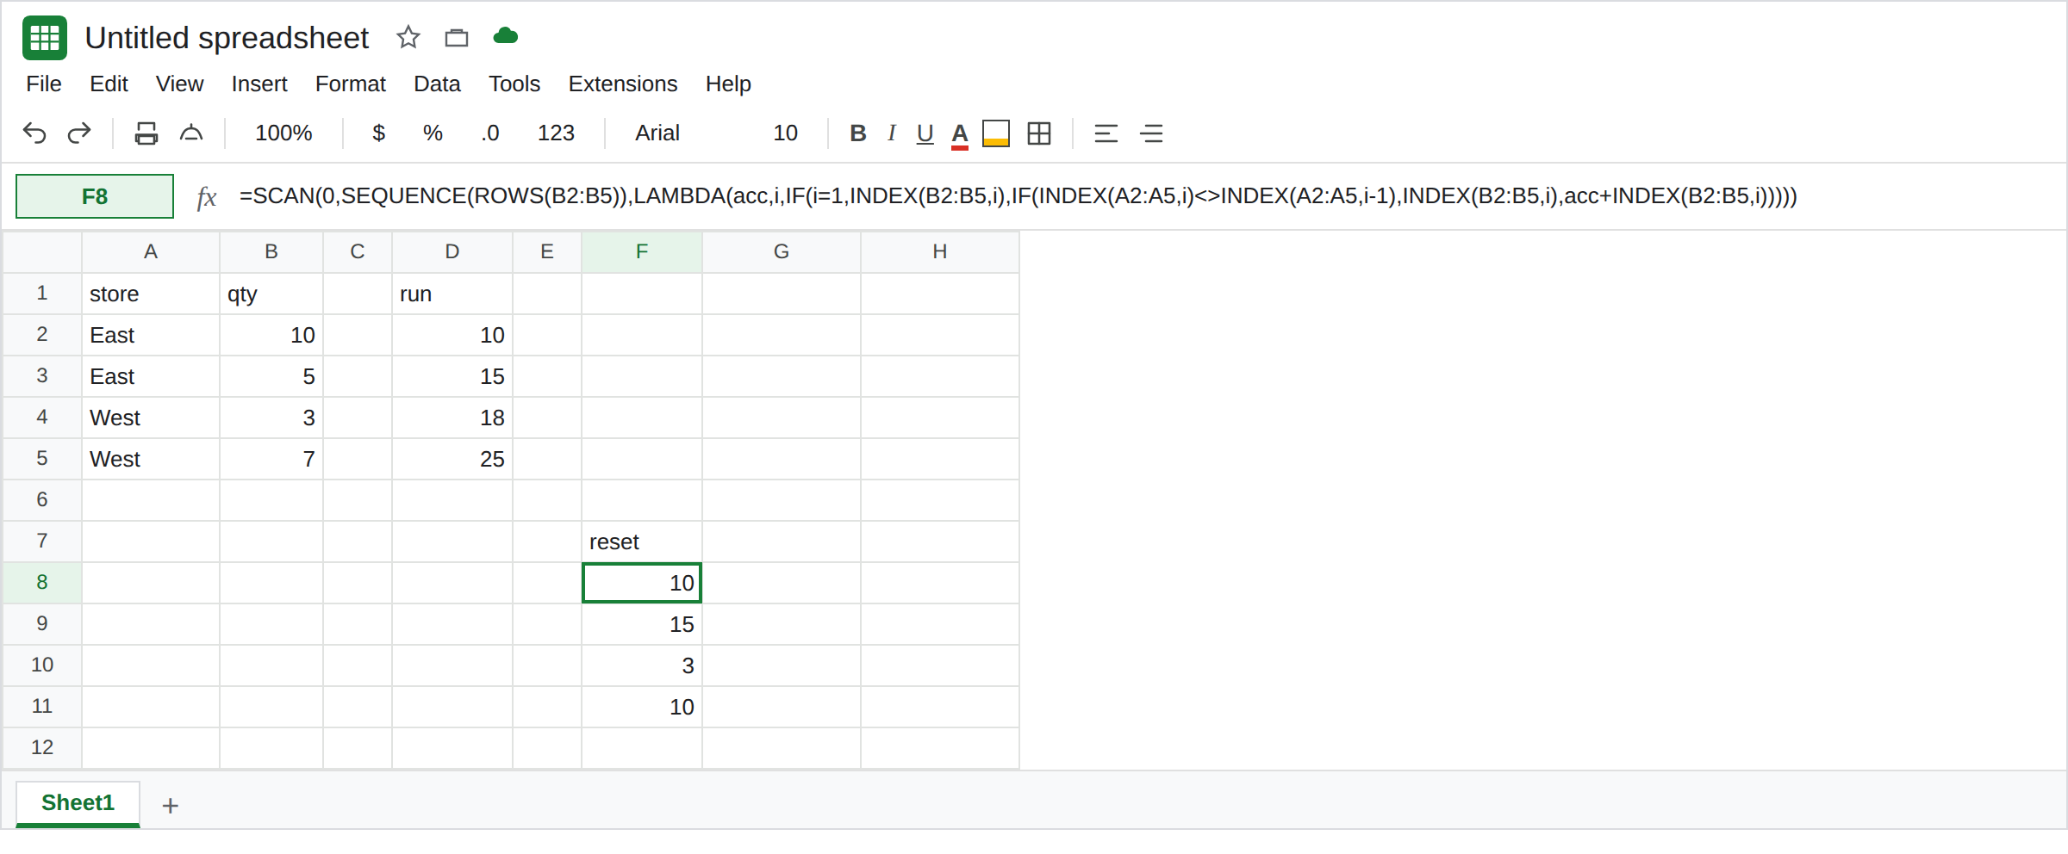The image size is (2068, 854).
Task: Open the Extensions menu
Action: point(622,84)
